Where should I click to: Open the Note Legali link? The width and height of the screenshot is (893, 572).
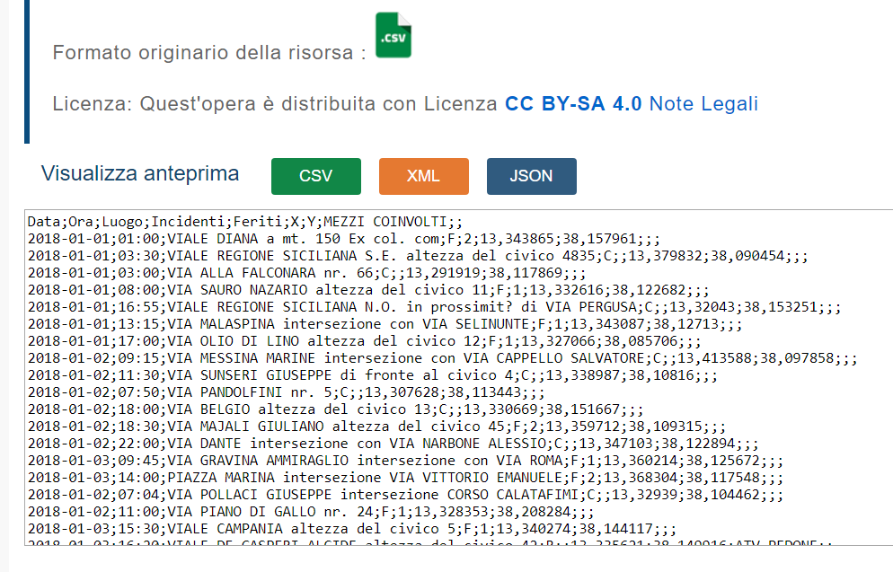[x=703, y=104]
